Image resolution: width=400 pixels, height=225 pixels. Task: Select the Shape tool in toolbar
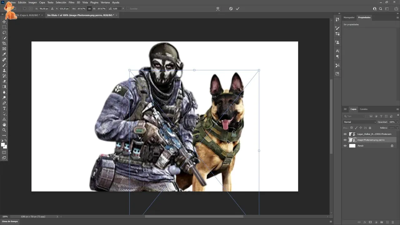tap(4, 119)
